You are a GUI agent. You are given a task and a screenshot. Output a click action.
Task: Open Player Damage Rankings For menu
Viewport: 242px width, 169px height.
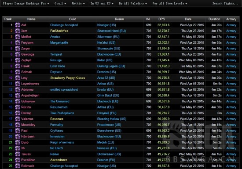point(26,4)
